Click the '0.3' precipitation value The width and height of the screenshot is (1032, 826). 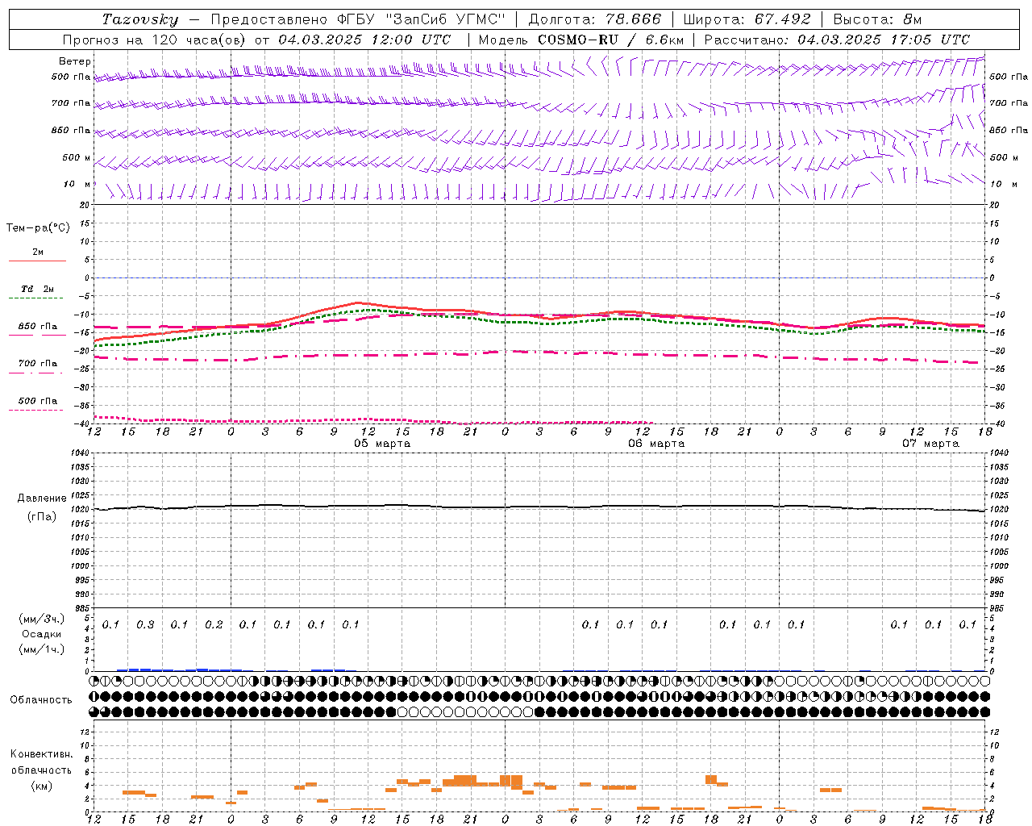[x=145, y=624]
